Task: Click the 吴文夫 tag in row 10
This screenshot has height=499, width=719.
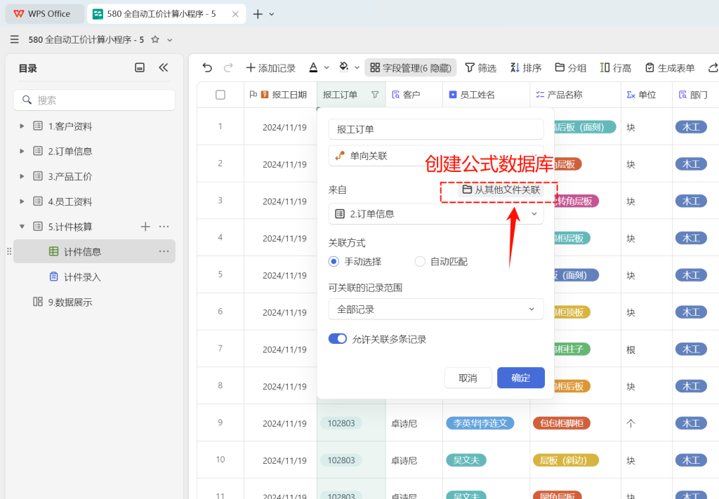Action: (466, 460)
